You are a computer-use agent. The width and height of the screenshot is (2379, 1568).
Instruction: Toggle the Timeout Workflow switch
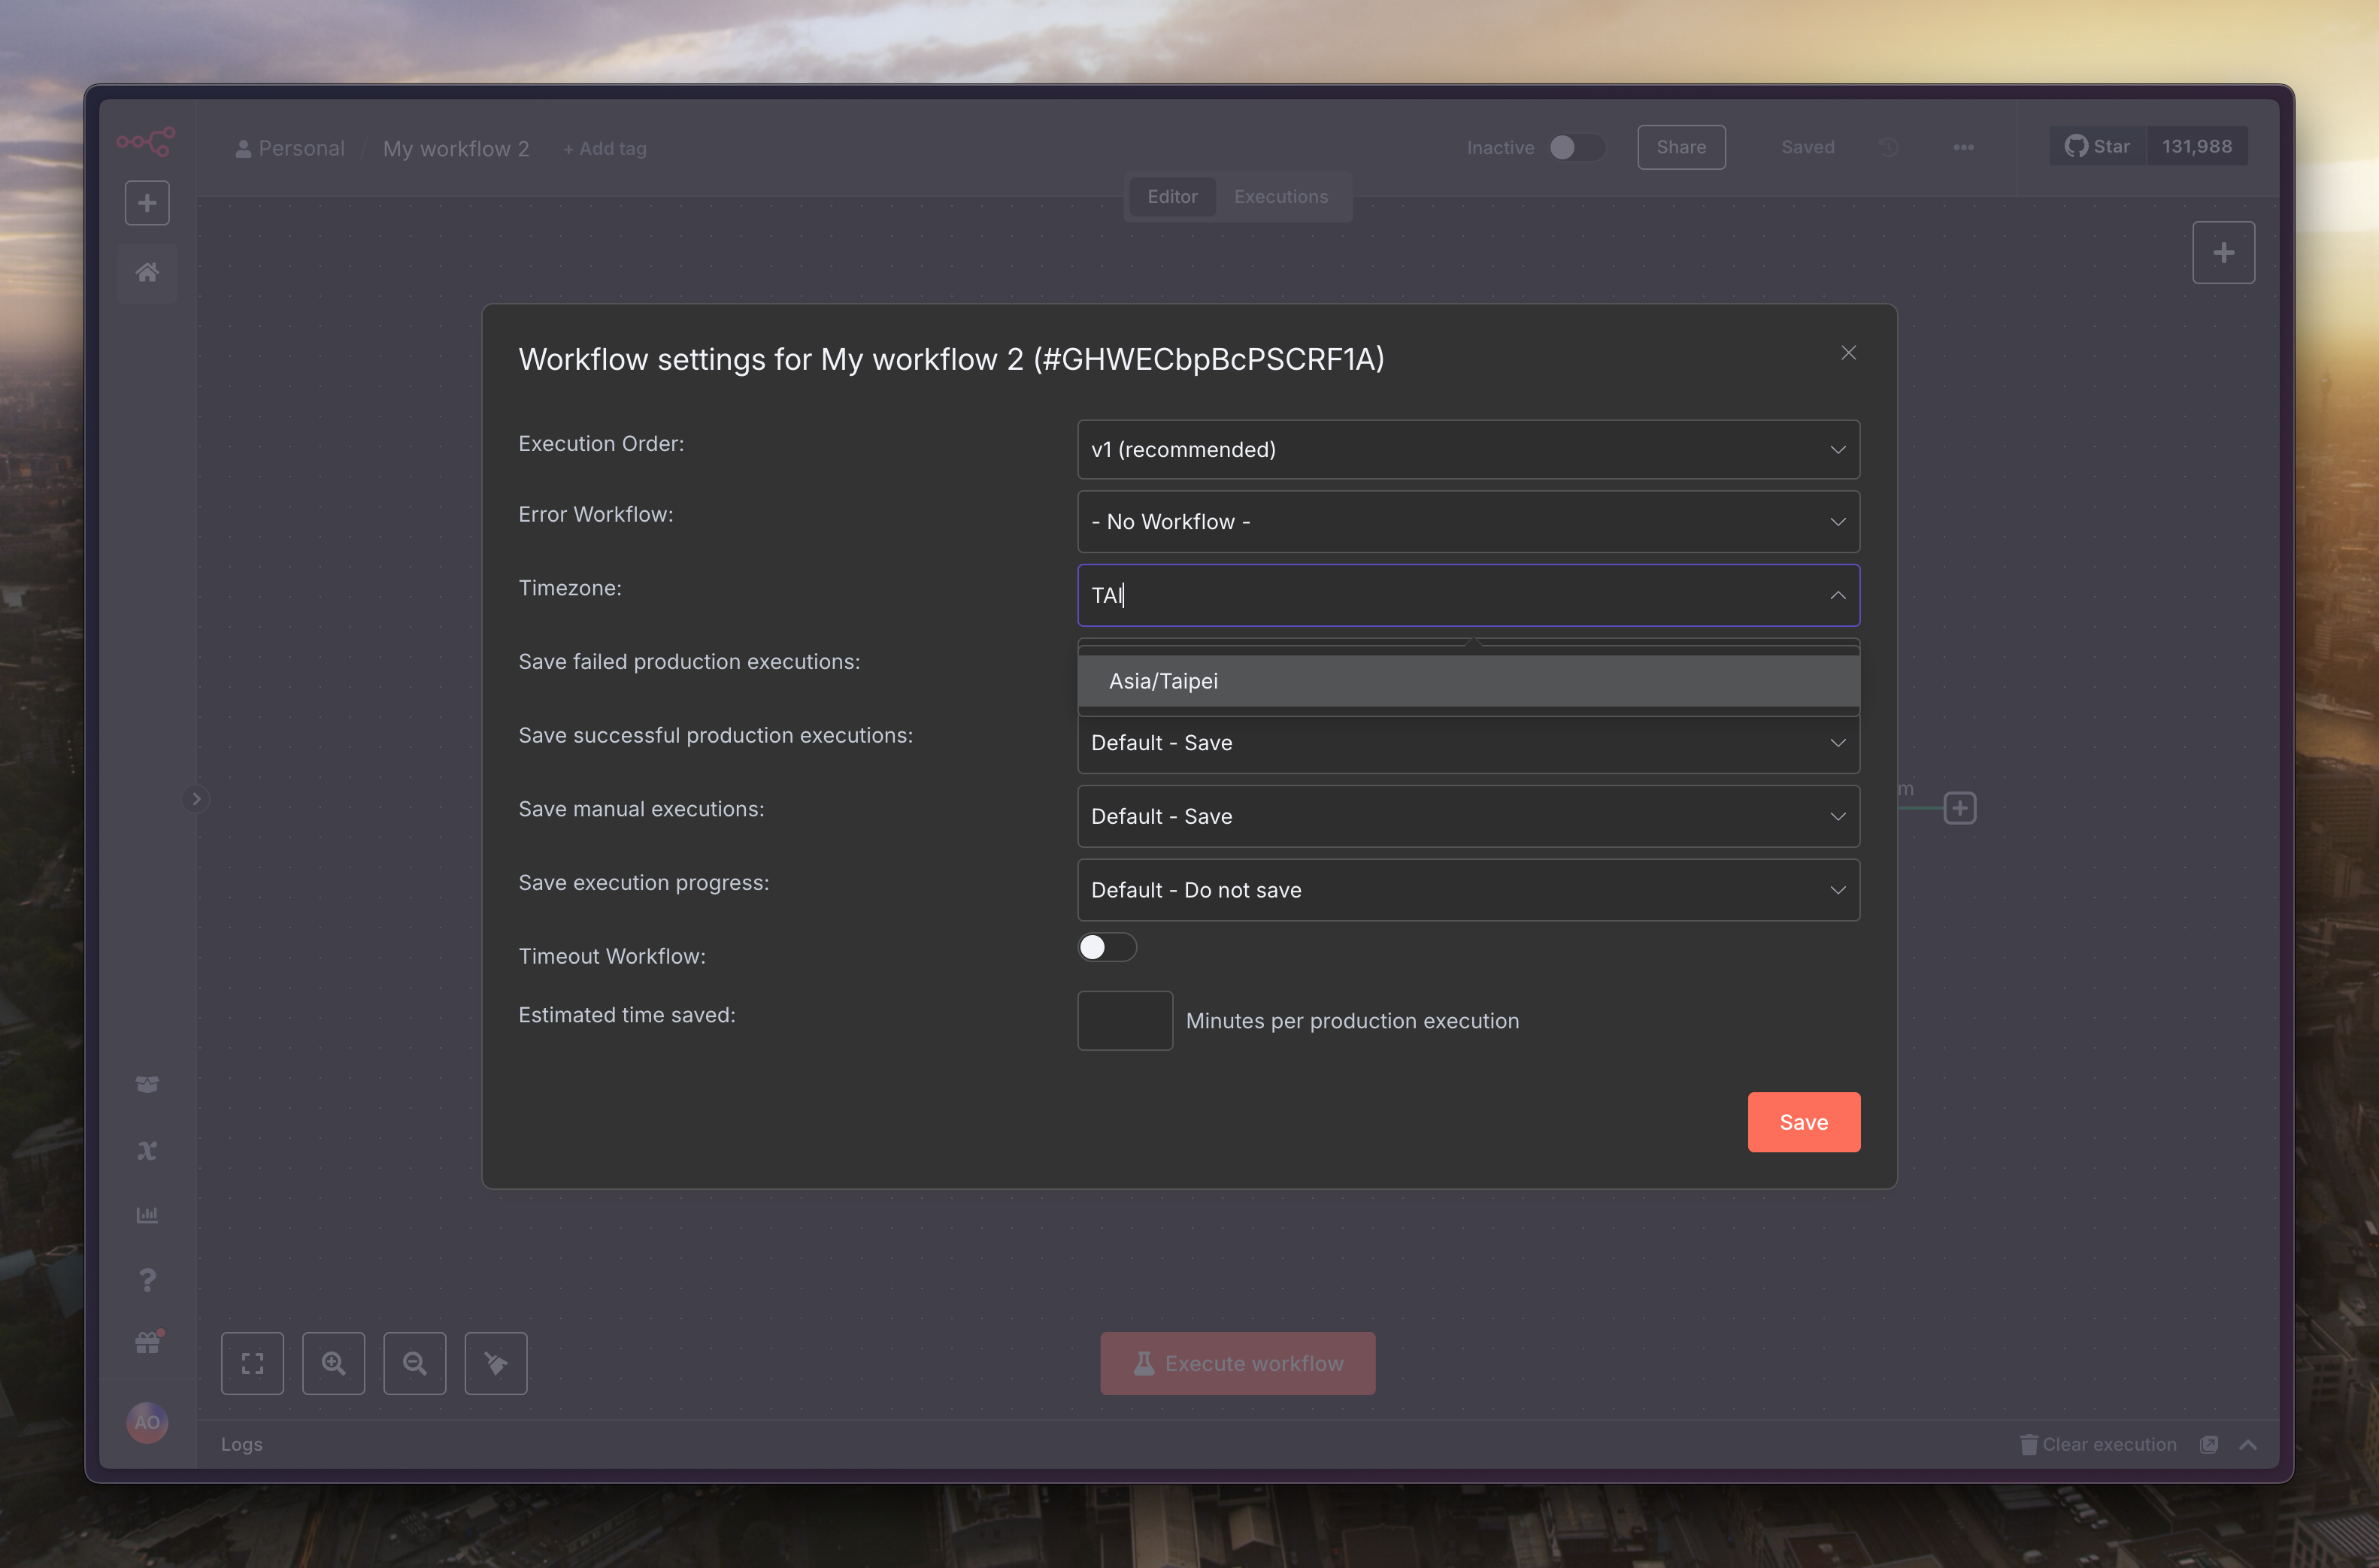pyautogui.click(x=1106, y=947)
